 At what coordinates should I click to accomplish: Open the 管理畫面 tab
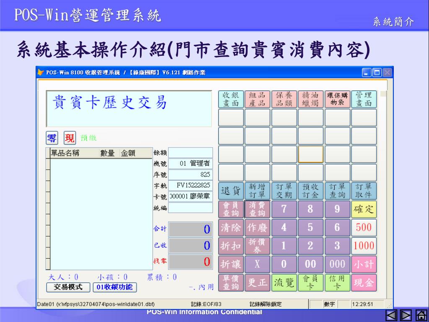click(x=364, y=99)
